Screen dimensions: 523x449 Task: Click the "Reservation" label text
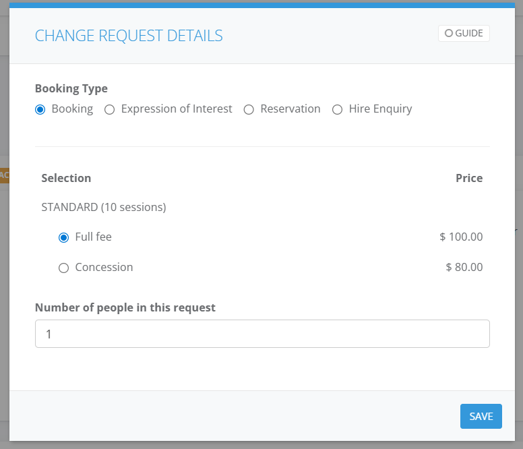pos(290,109)
